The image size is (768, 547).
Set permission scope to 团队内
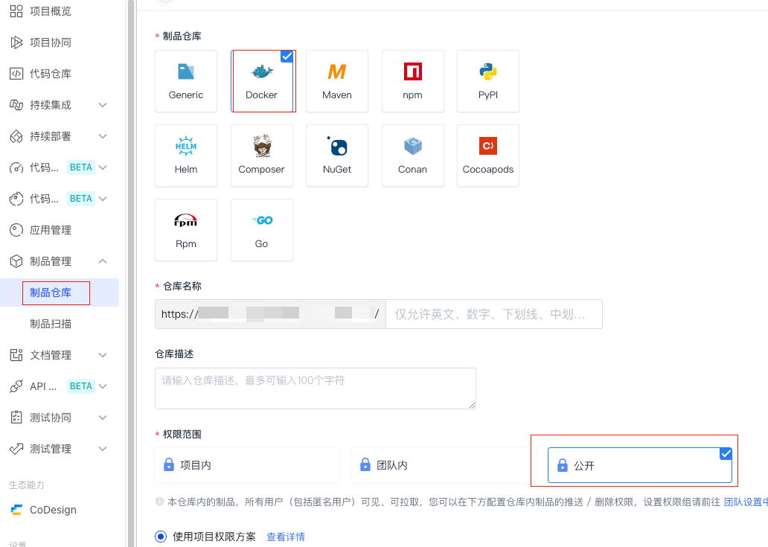444,465
